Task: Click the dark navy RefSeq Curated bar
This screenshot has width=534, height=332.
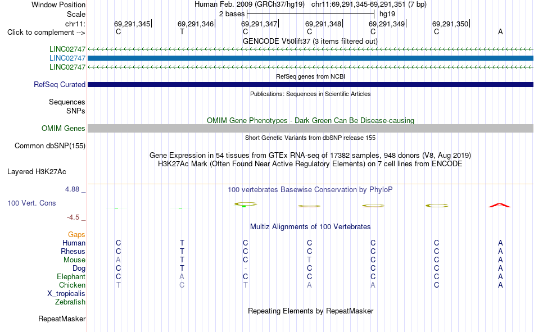Action: pos(311,84)
